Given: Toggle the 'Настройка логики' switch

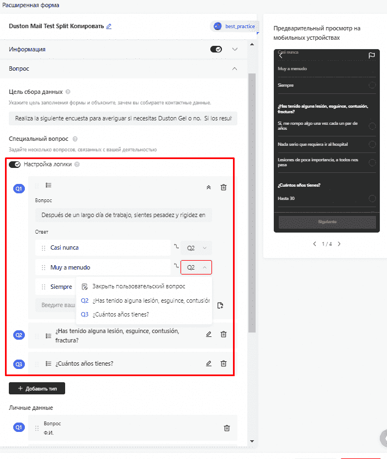Looking at the screenshot, I should click(x=15, y=164).
